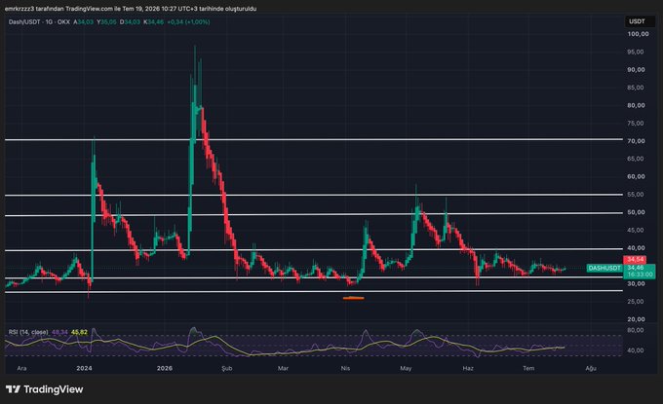Image resolution: width=663 pixels, height=404 pixels.
Task: Click the 65,00 price axis label
Action: pyautogui.click(x=636, y=159)
